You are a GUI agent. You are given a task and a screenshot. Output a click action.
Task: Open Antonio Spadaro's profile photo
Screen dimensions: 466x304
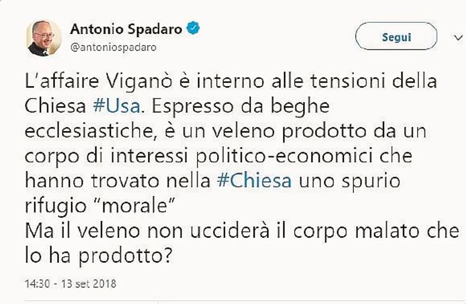(x=43, y=38)
